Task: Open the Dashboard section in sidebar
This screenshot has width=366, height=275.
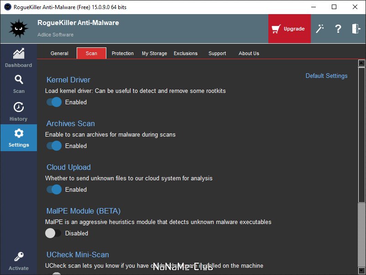Action: pos(18,58)
